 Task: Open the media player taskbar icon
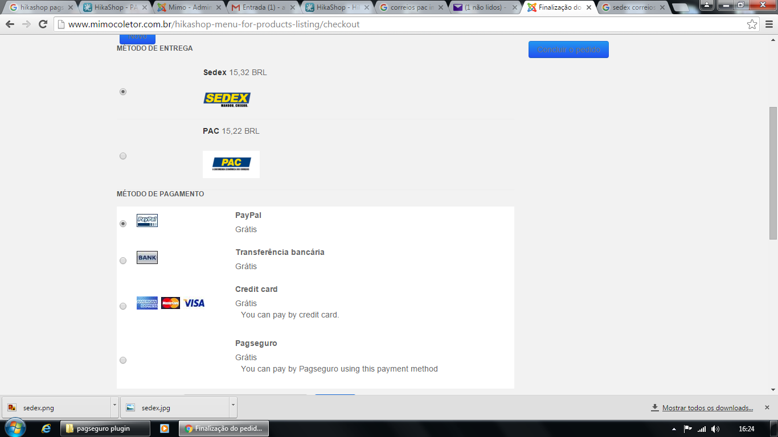click(164, 428)
